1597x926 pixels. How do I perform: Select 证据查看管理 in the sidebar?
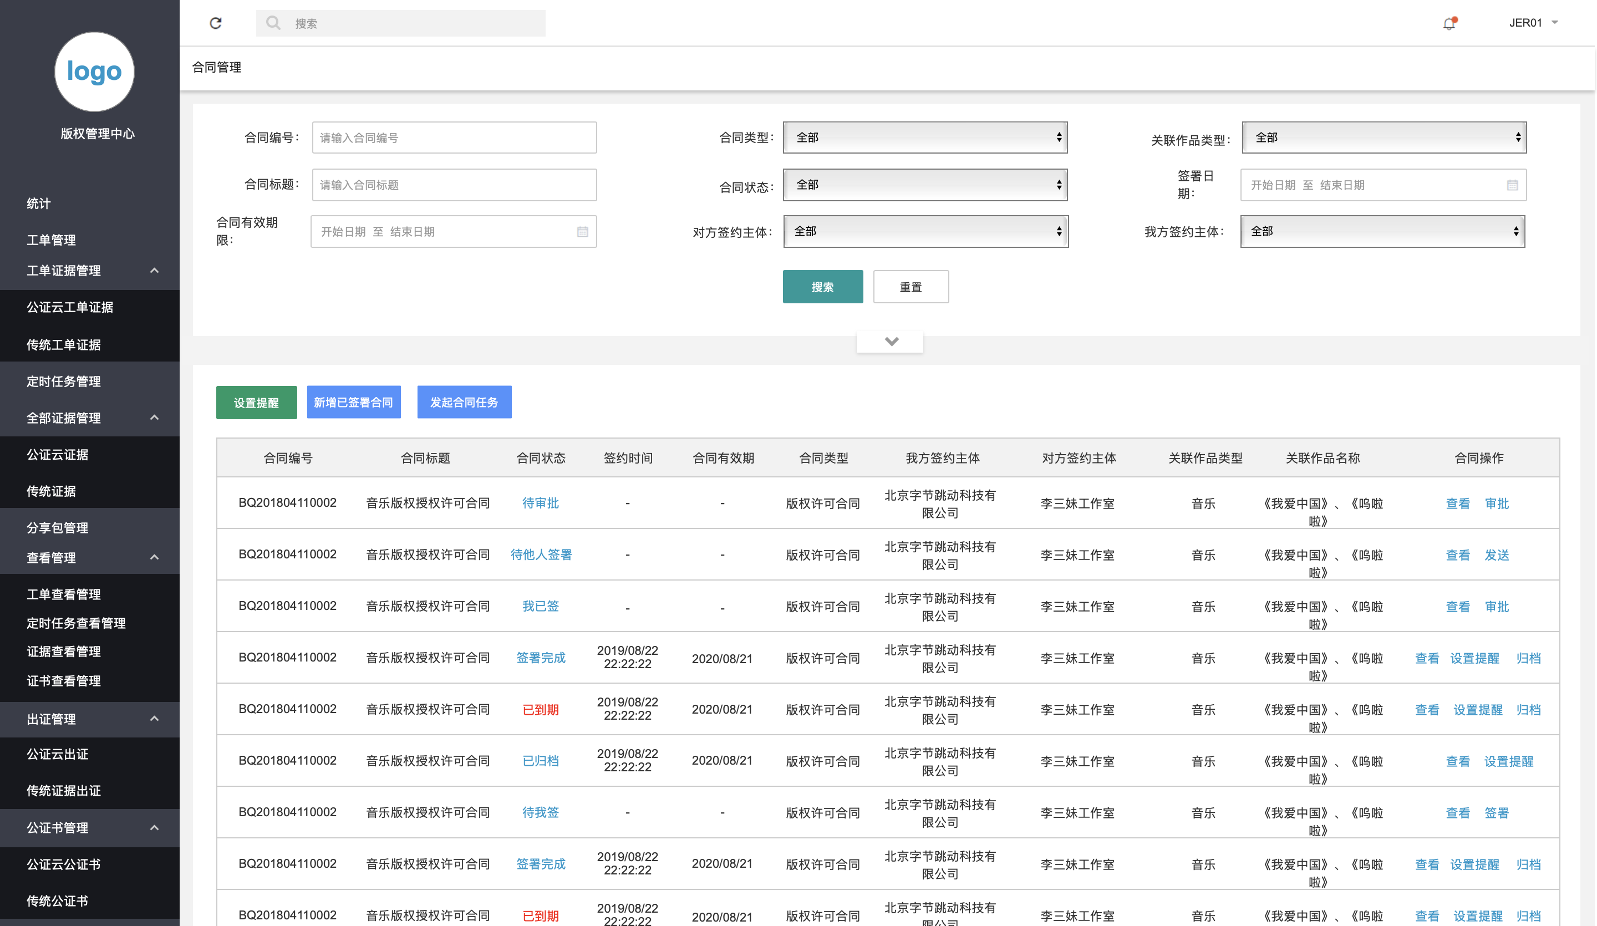click(x=63, y=652)
